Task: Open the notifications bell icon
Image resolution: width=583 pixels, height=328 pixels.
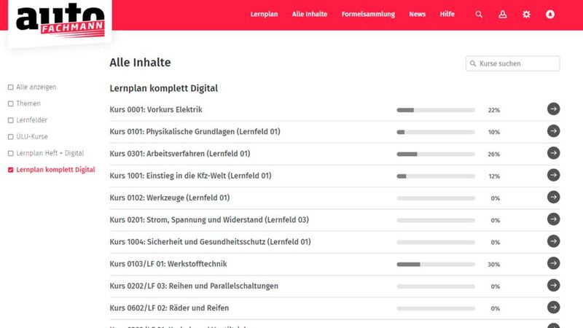Action: (550, 15)
